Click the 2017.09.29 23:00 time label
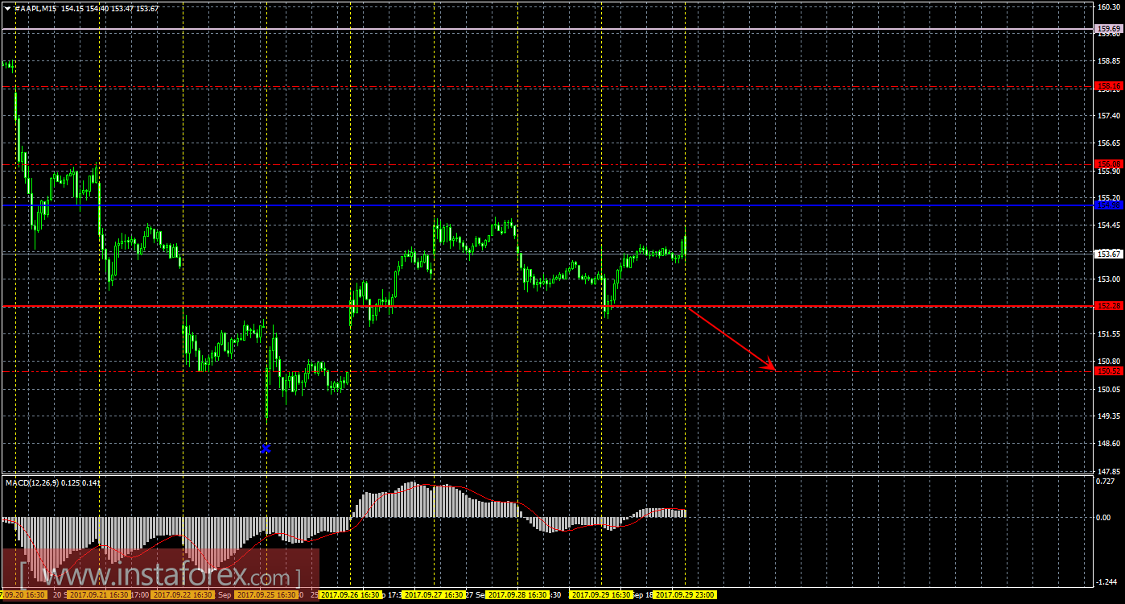 tap(685, 595)
